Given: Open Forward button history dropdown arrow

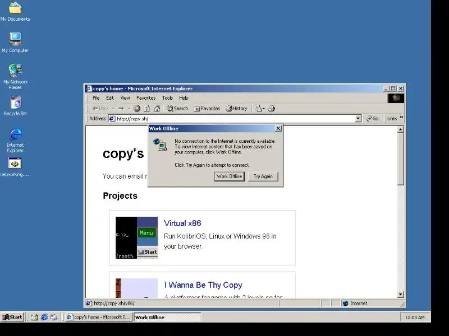Looking at the screenshot, I should click(129, 109).
